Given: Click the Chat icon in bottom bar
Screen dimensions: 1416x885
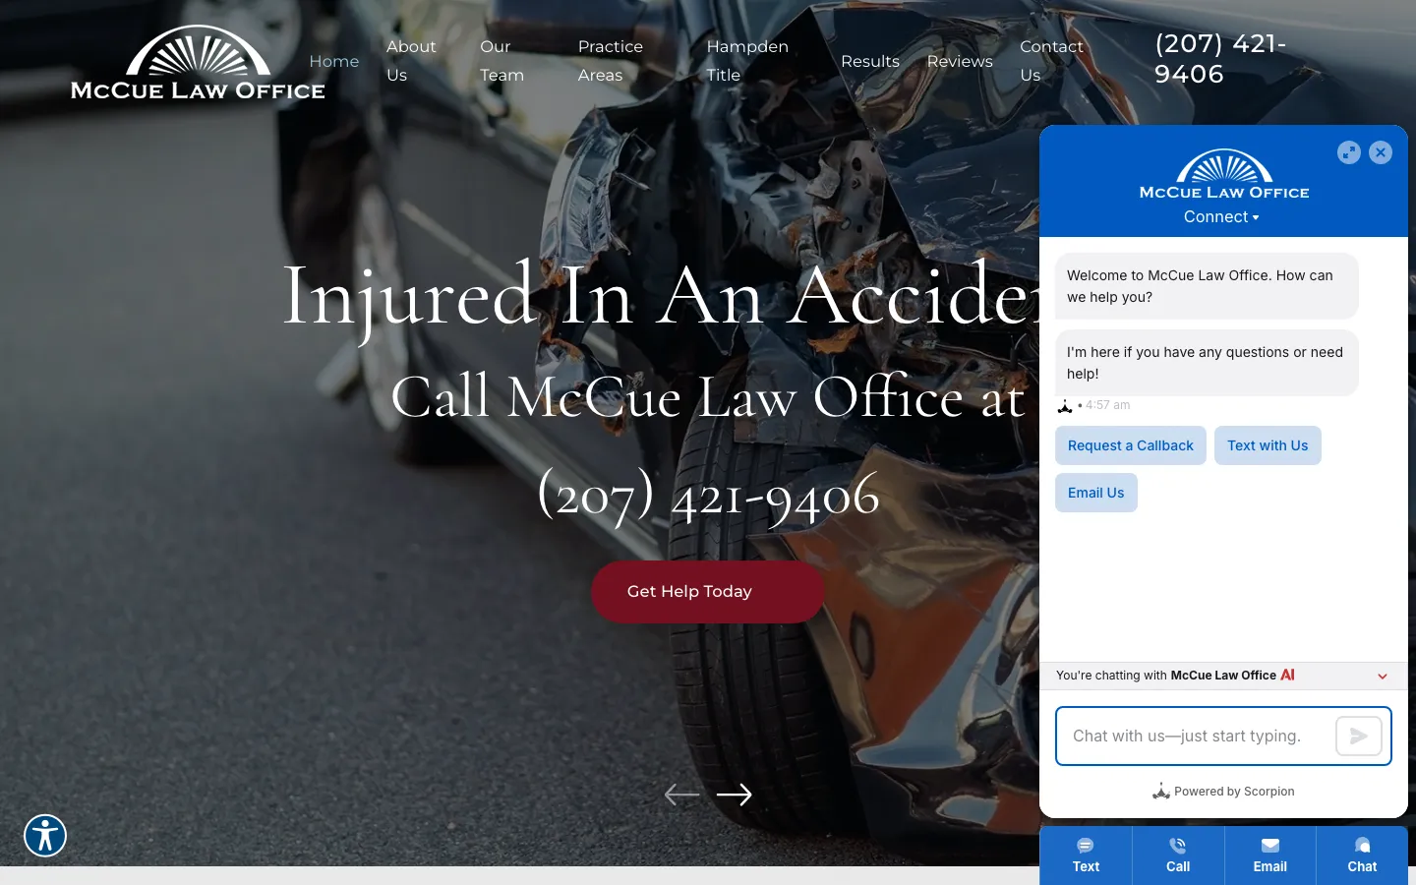Looking at the screenshot, I should pyautogui.click(x=1362, y=855).
